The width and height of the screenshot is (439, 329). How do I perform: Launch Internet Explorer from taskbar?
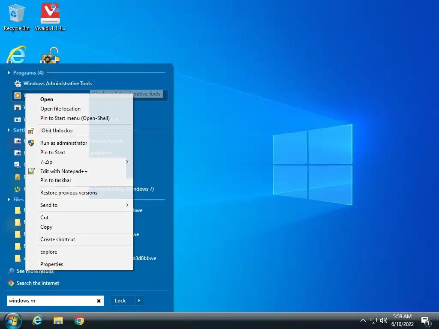37,320
